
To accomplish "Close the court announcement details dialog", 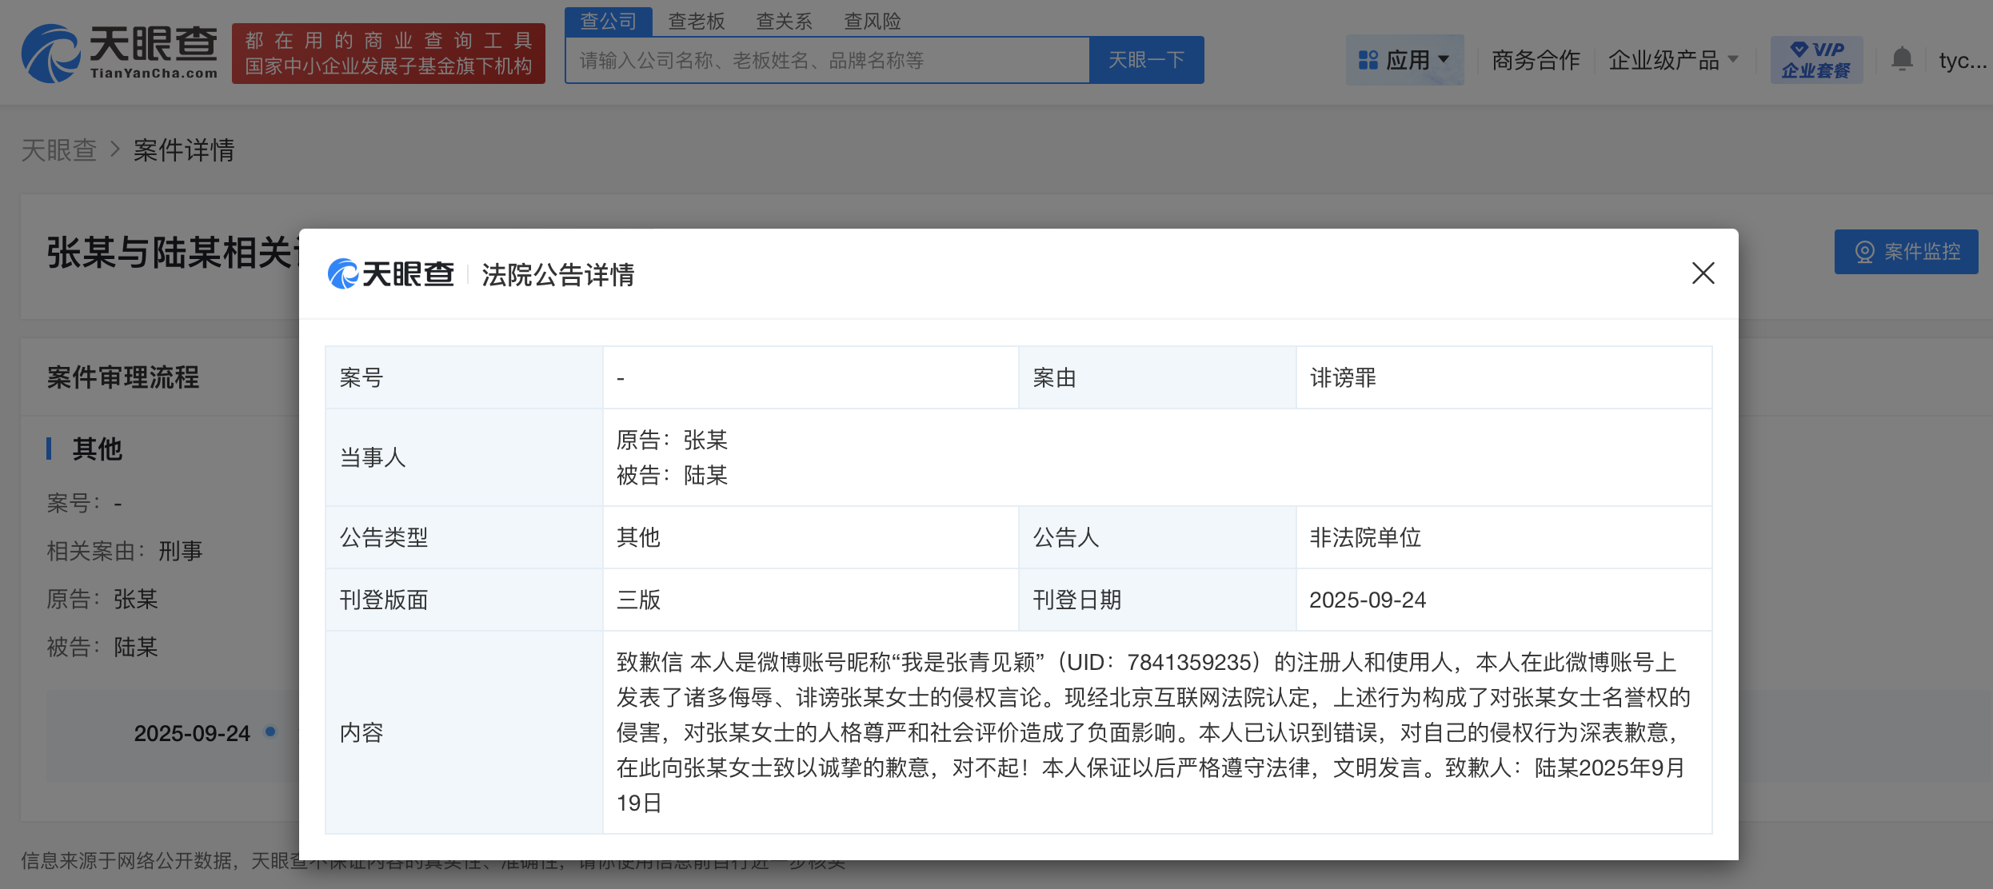I will click(1703, 273).
